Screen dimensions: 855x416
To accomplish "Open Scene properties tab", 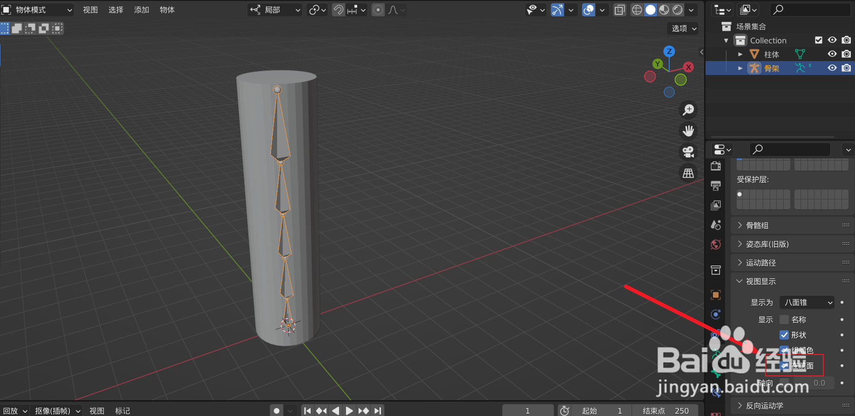I will (x=716, y=225).
